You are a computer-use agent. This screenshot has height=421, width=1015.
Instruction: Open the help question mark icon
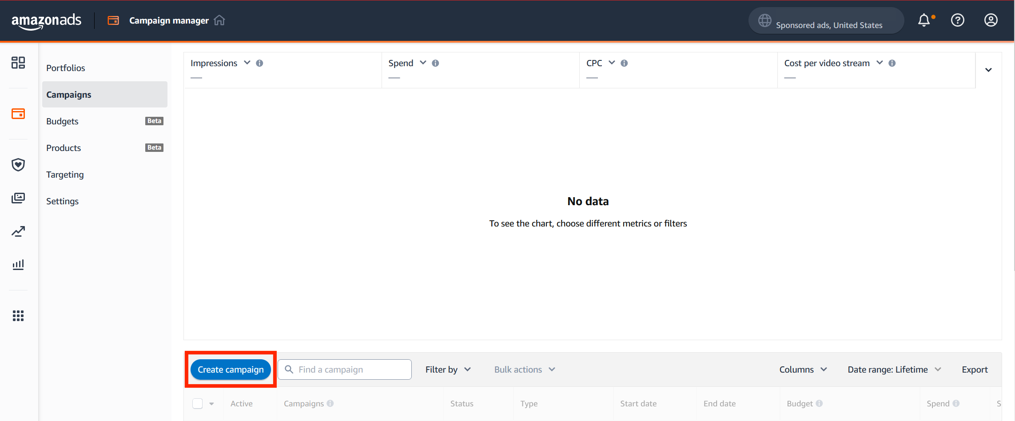957,20
